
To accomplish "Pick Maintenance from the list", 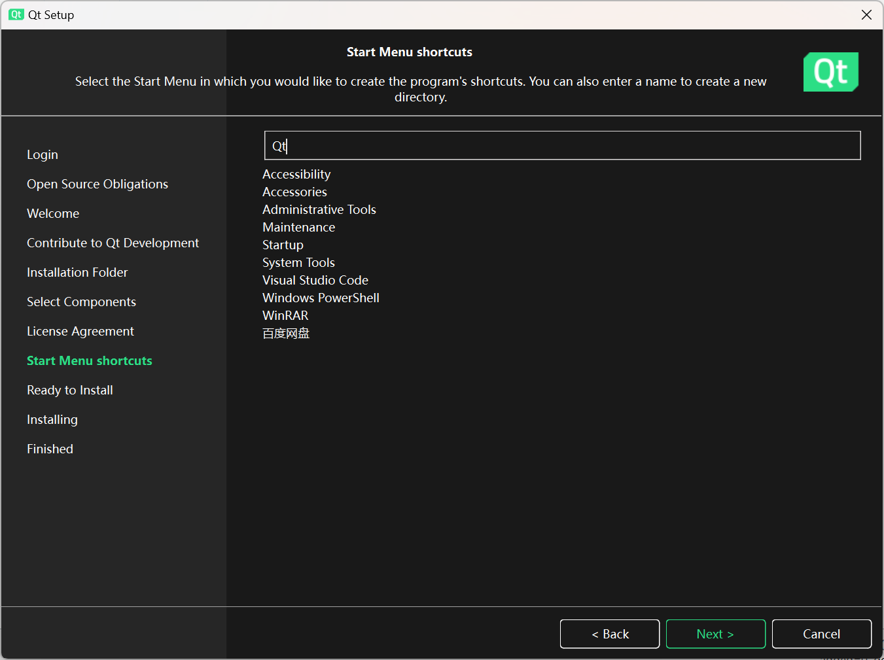I will tap(298, 227).
